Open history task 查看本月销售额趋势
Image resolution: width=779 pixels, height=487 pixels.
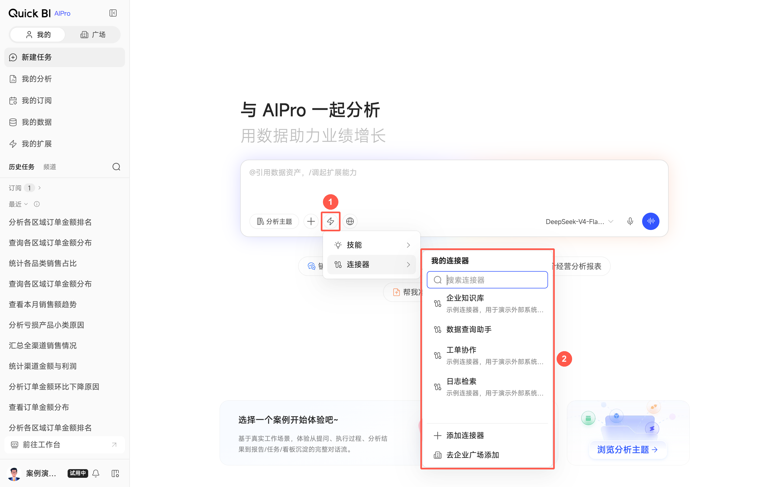coord(42,304)
